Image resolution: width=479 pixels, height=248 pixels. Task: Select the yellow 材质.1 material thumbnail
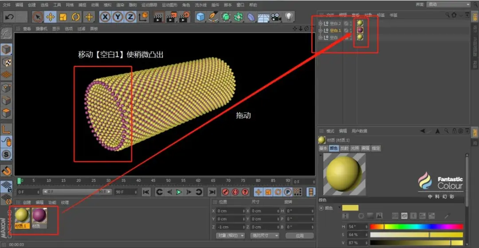pyautogui.click(x=22, y=215)
